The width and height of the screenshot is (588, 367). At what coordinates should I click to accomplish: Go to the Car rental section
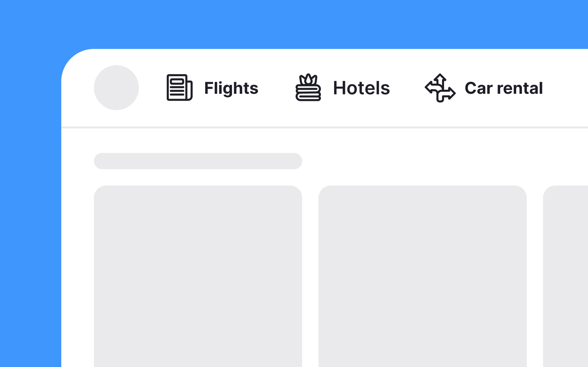coord(484,88)
